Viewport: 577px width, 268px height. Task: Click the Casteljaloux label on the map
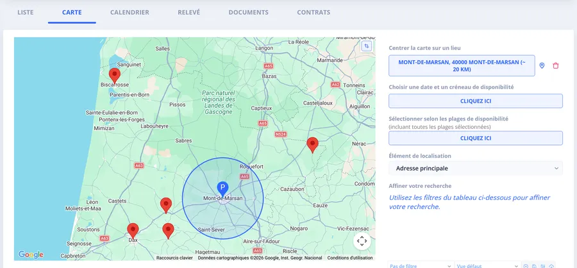pos(317,103)
